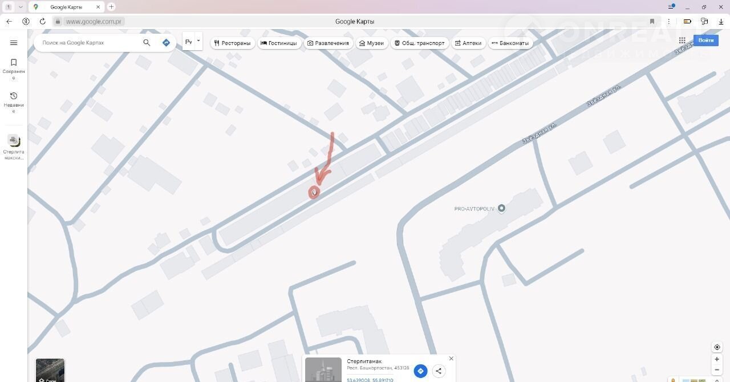Share the Стерлитамак location
Image resolution: width=730 pixels, height=382 pixels.
[x=439, y=371]
